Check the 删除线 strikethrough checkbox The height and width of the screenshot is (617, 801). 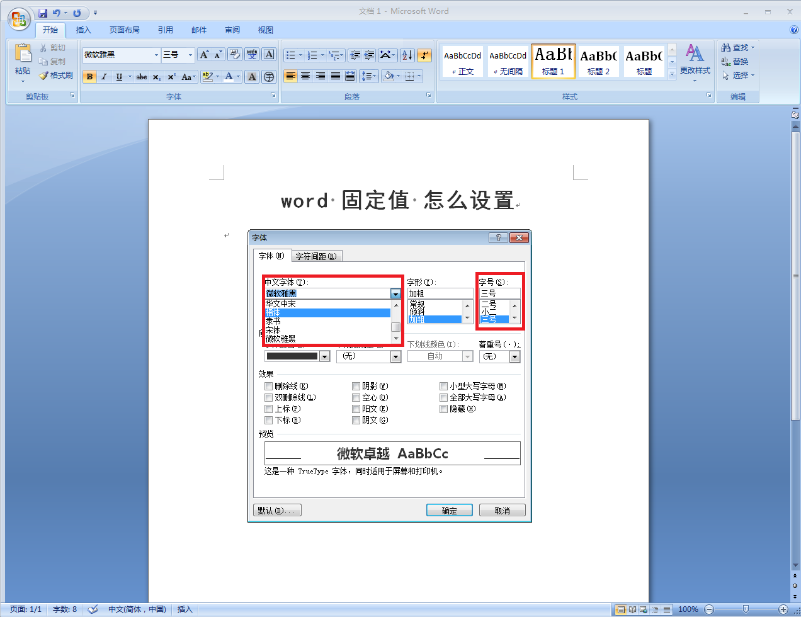pyautogui.click(x=269, y=387)
